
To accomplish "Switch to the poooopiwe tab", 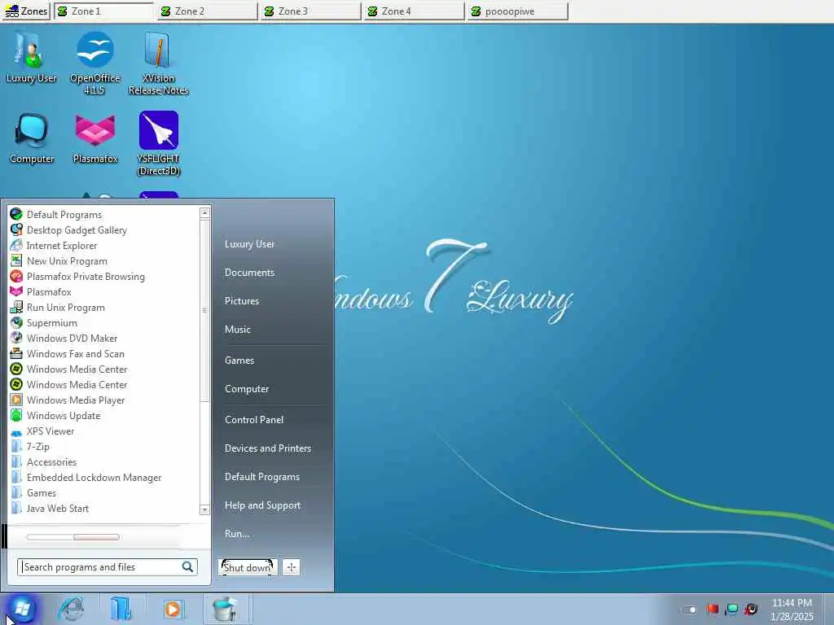I will pos(517,11).
